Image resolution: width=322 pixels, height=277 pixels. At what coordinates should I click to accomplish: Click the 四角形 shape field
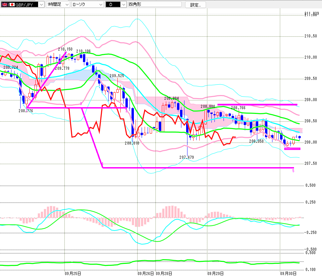[x=155, y=4]
